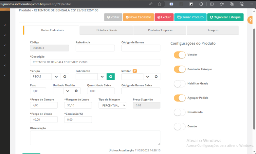Open browser extensions puzzle icon
Image resolution: width=256 pixels, height=154 pixels.
[x=202, y=4]
